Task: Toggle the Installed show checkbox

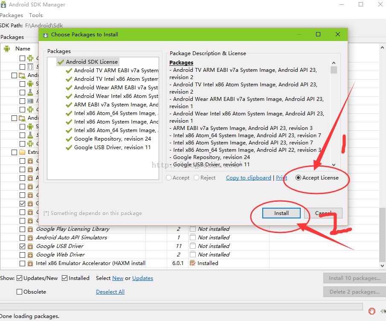Action: point(64,278)
